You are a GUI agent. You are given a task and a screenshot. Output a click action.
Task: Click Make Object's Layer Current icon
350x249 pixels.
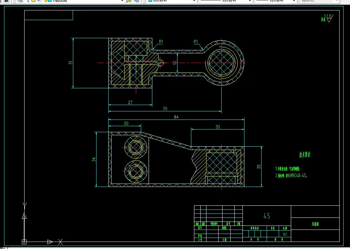(x=129, y=1)
